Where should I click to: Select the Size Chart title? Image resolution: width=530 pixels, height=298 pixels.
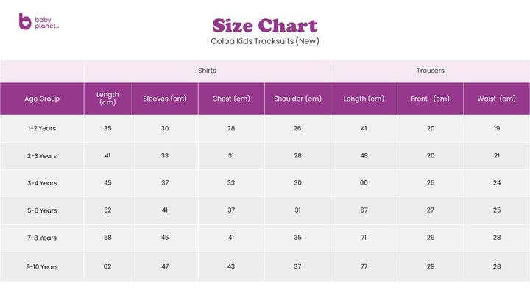point(265,26)
